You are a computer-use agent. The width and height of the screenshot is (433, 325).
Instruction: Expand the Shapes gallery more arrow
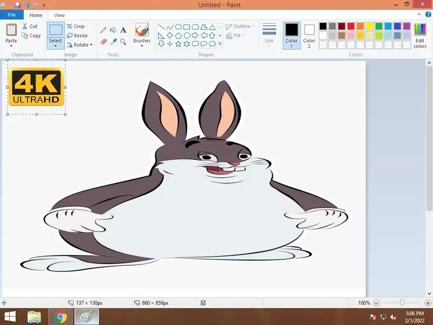[x=220, y=44]
